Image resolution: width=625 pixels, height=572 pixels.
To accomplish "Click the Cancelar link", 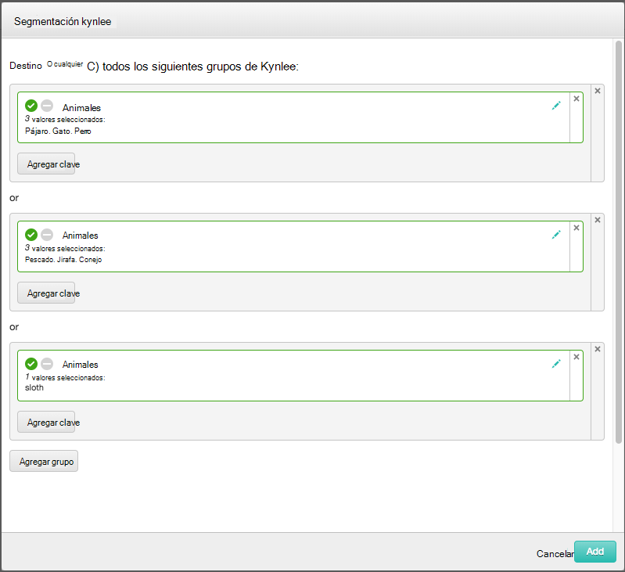I will 555,554.
